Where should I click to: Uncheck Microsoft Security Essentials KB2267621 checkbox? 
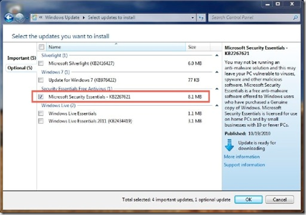pos(41,97)
